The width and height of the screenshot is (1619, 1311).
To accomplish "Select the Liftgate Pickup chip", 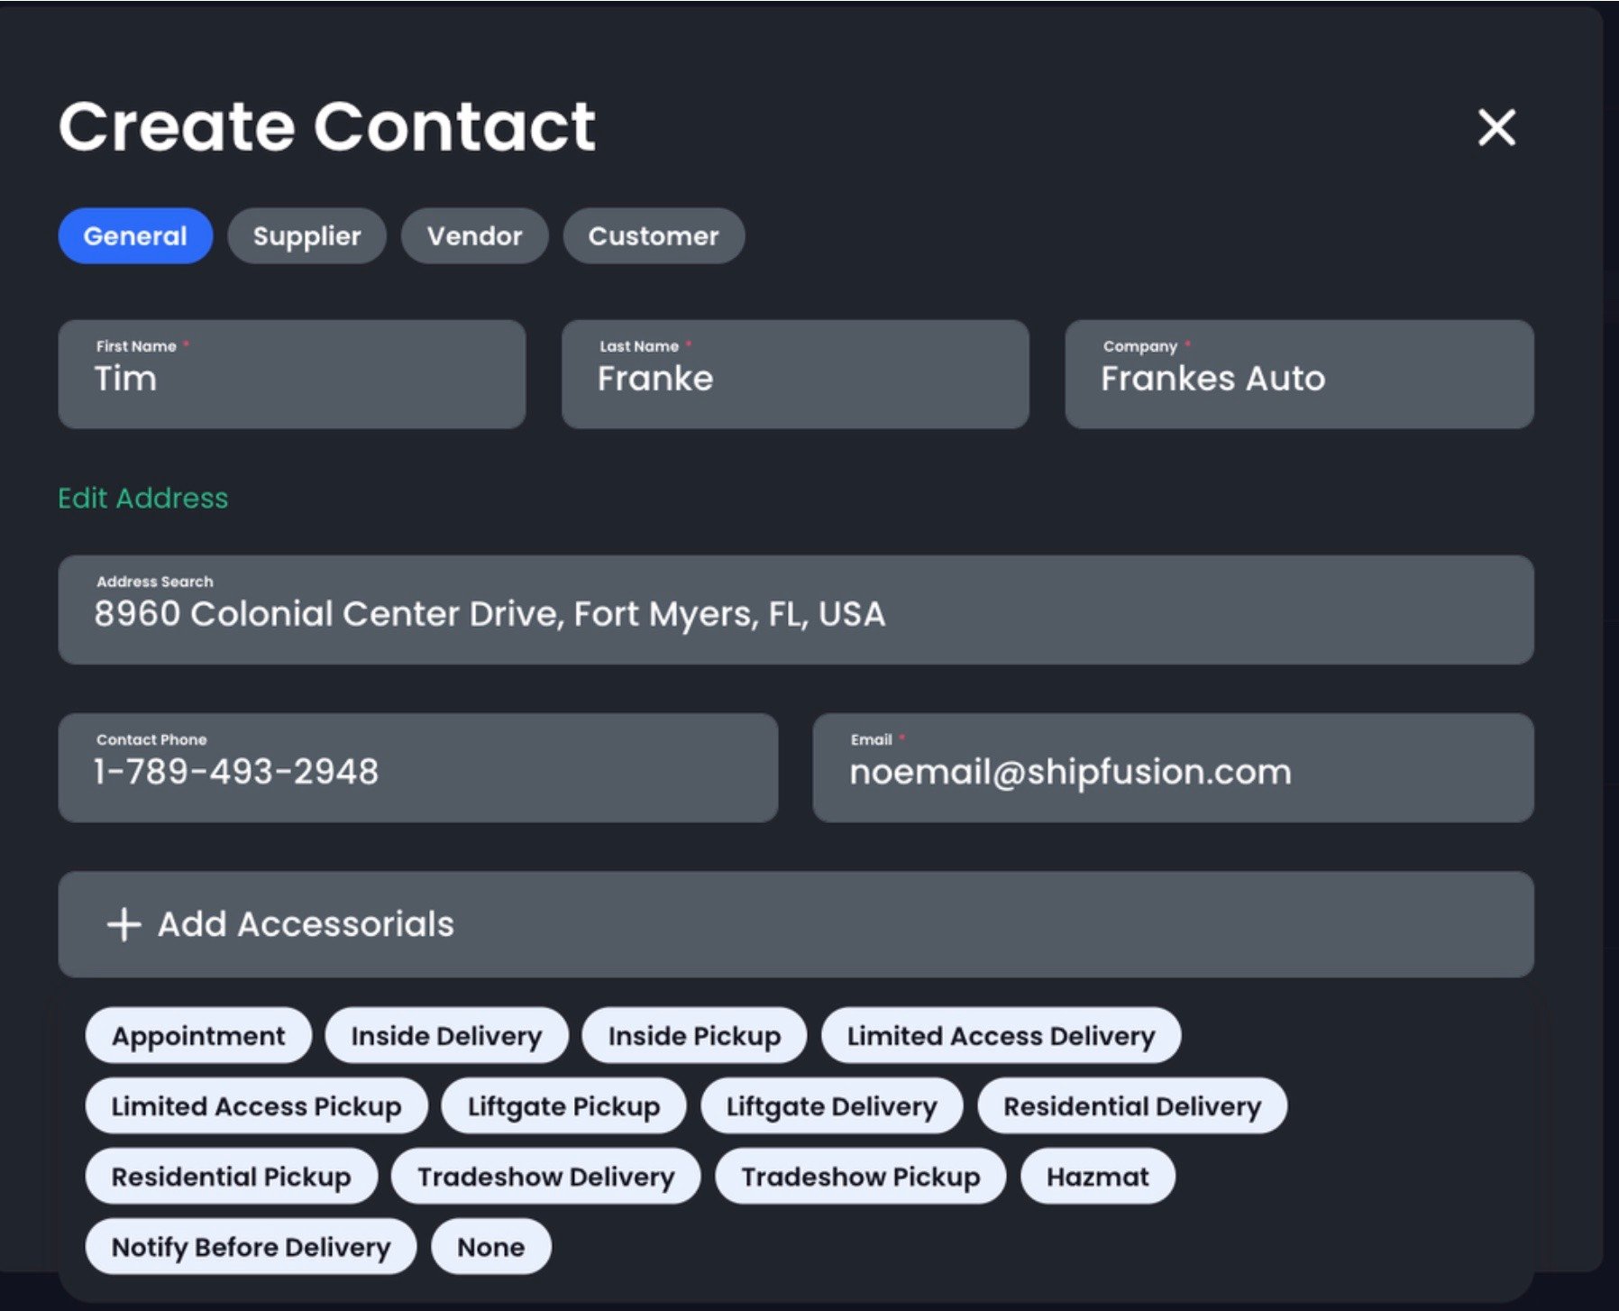I will 563,1106.
